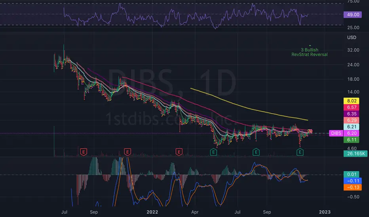The height and width of the screenshot is (217, 369).
Task: Click the magenta 6.20 last price label
Action: coord(351,133)
